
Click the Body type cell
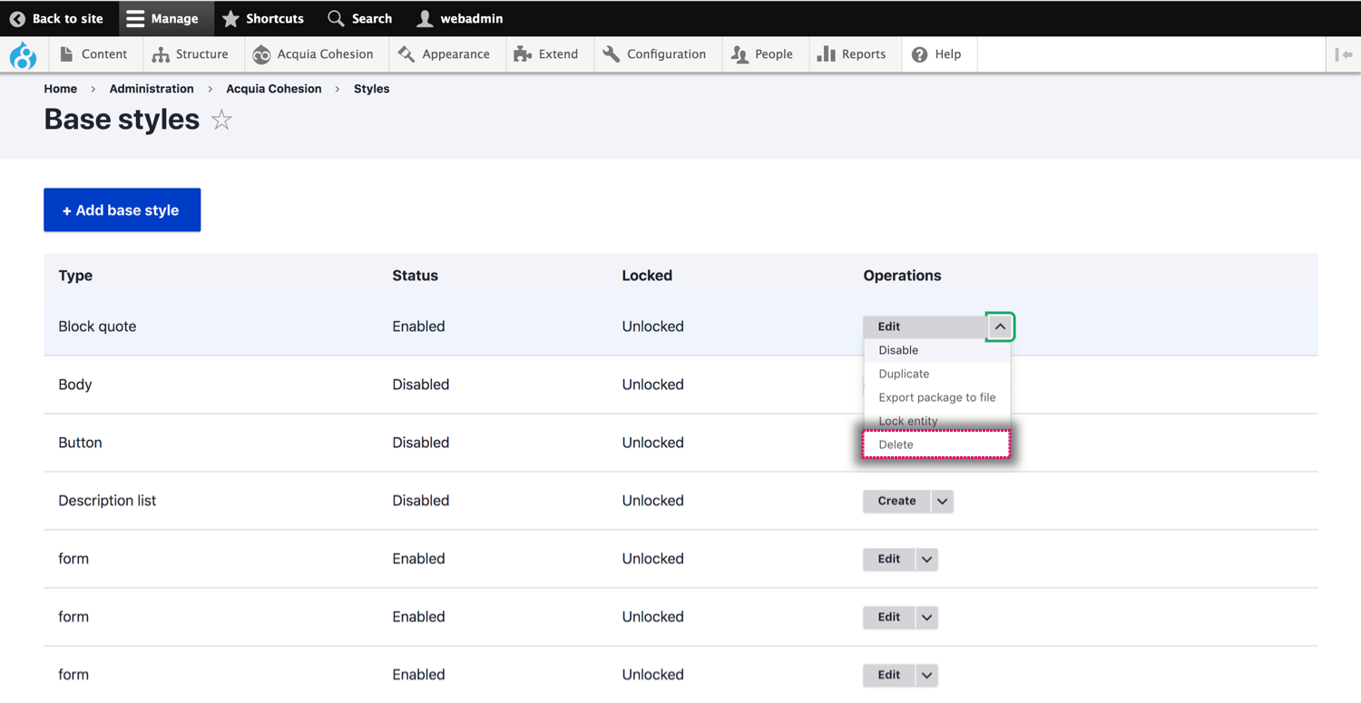coord(75,385)
